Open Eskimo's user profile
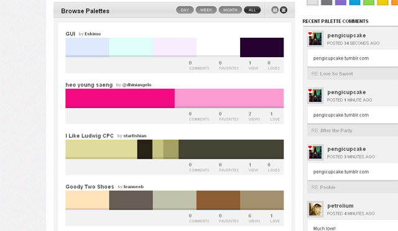Screen dimensions: 398x231 [x=93, y=34]
